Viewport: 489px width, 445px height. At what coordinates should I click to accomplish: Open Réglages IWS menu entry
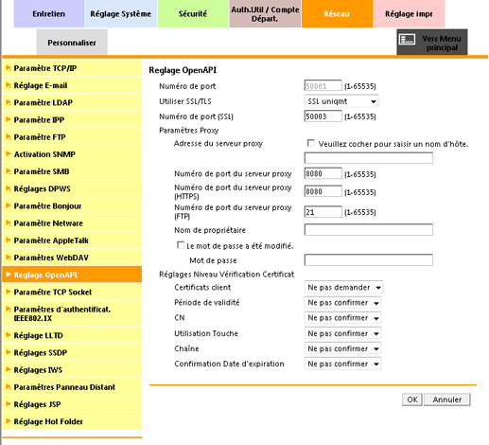pyautogui.click(x=72, y=369)
